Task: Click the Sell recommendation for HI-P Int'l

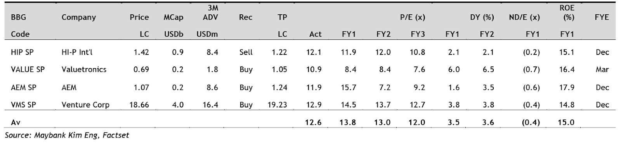Action: [246, 52]
